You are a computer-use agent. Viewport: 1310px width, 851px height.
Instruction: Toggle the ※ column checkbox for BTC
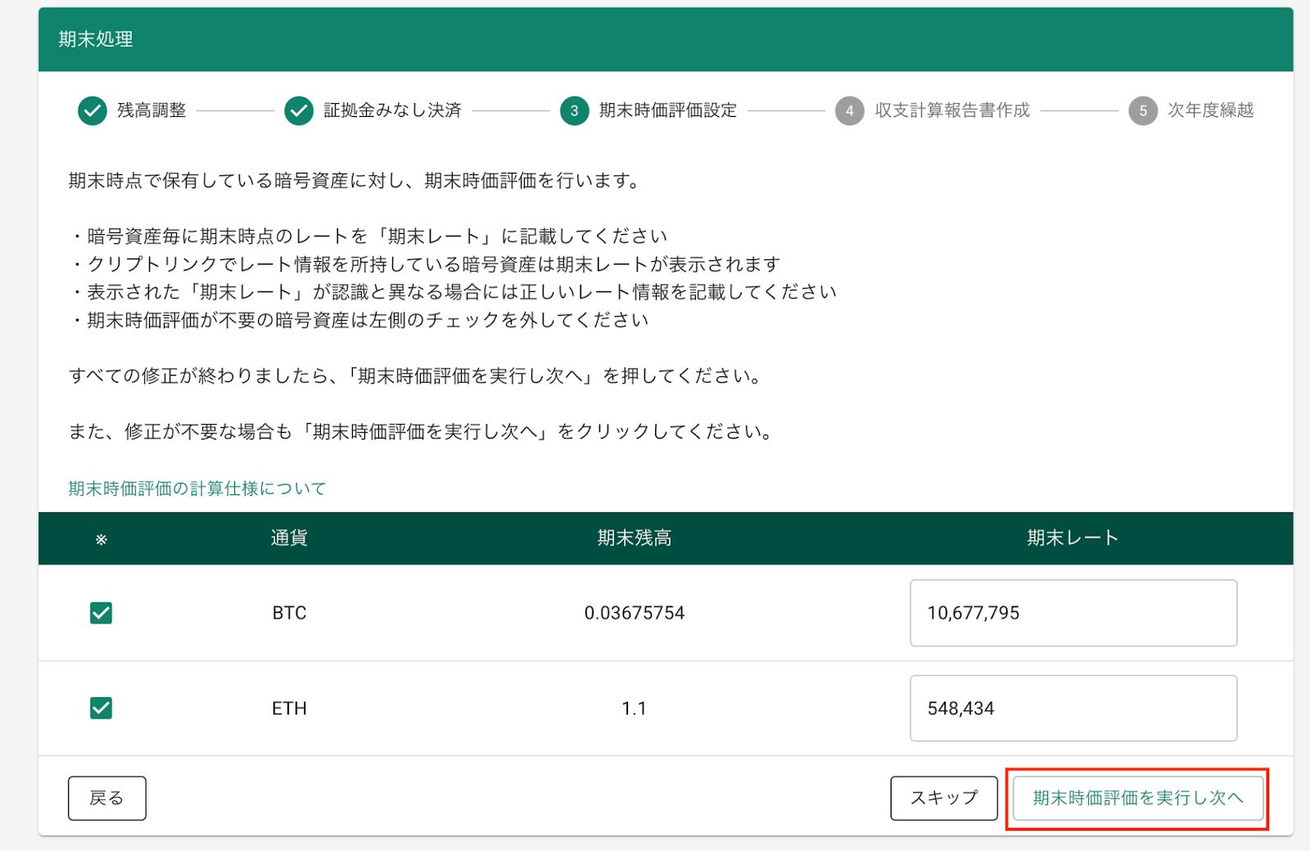pyautogui.click(x=100, y=611)
